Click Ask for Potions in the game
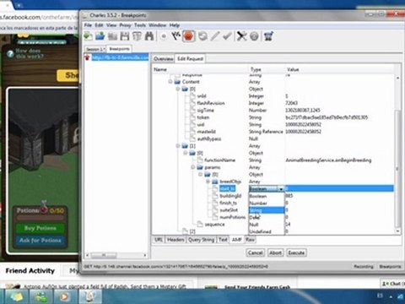405x304 pixels. coord(40,241)
